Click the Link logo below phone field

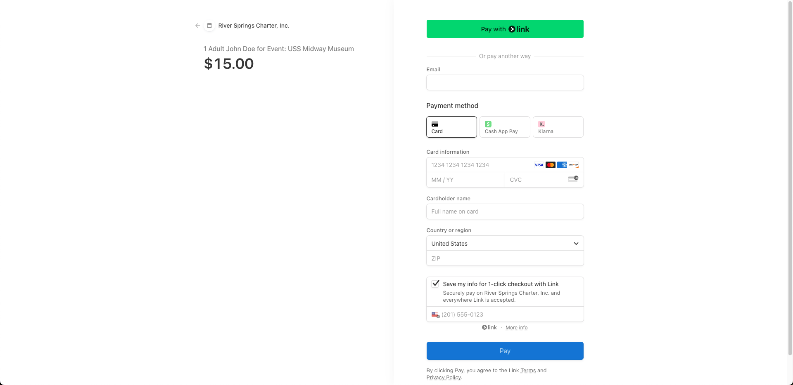489,327
